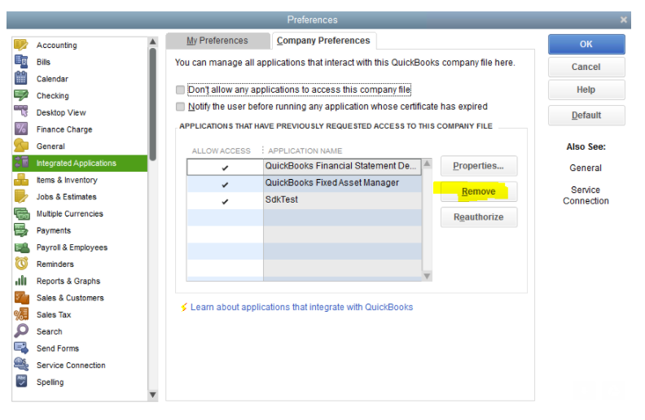Click the Default button
The height and width of the screenshot is (420, 645).
click(x=586, y=115)
